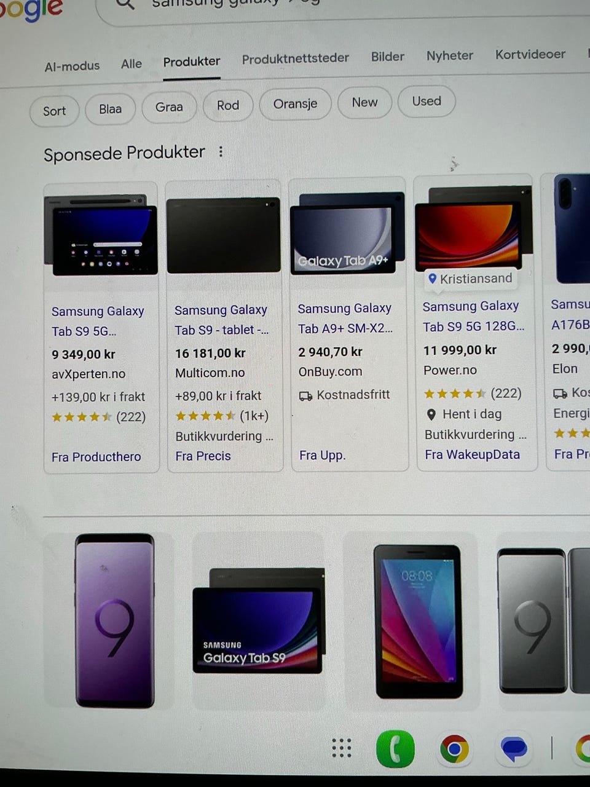
Task: Click the price 16 181,00 kr
Action: point(210,353)
